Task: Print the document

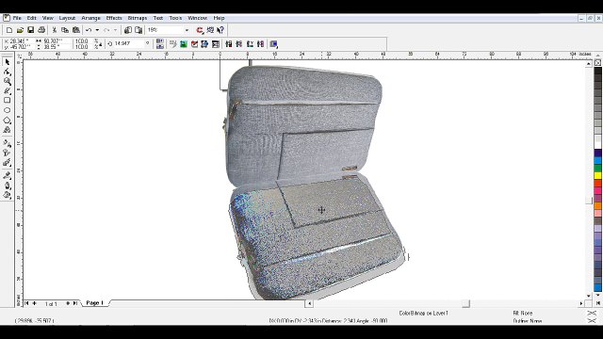Action: pos(41,30)
